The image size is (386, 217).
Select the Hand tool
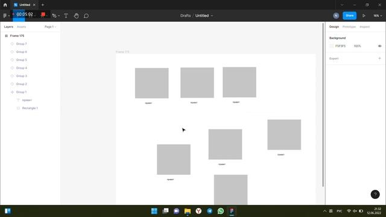[77, 16]
